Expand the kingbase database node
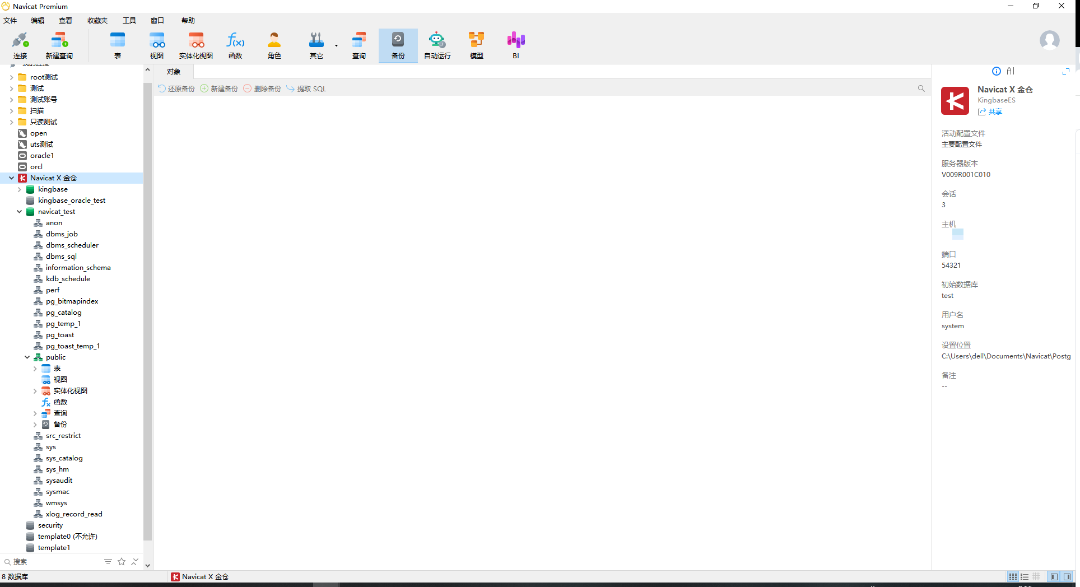 pos(20,189)
